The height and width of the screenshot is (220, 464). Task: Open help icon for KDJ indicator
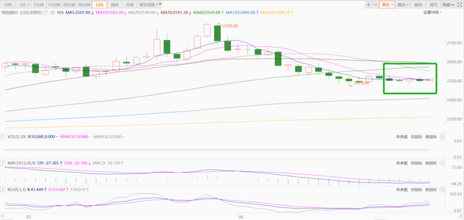tap(3, 189)
